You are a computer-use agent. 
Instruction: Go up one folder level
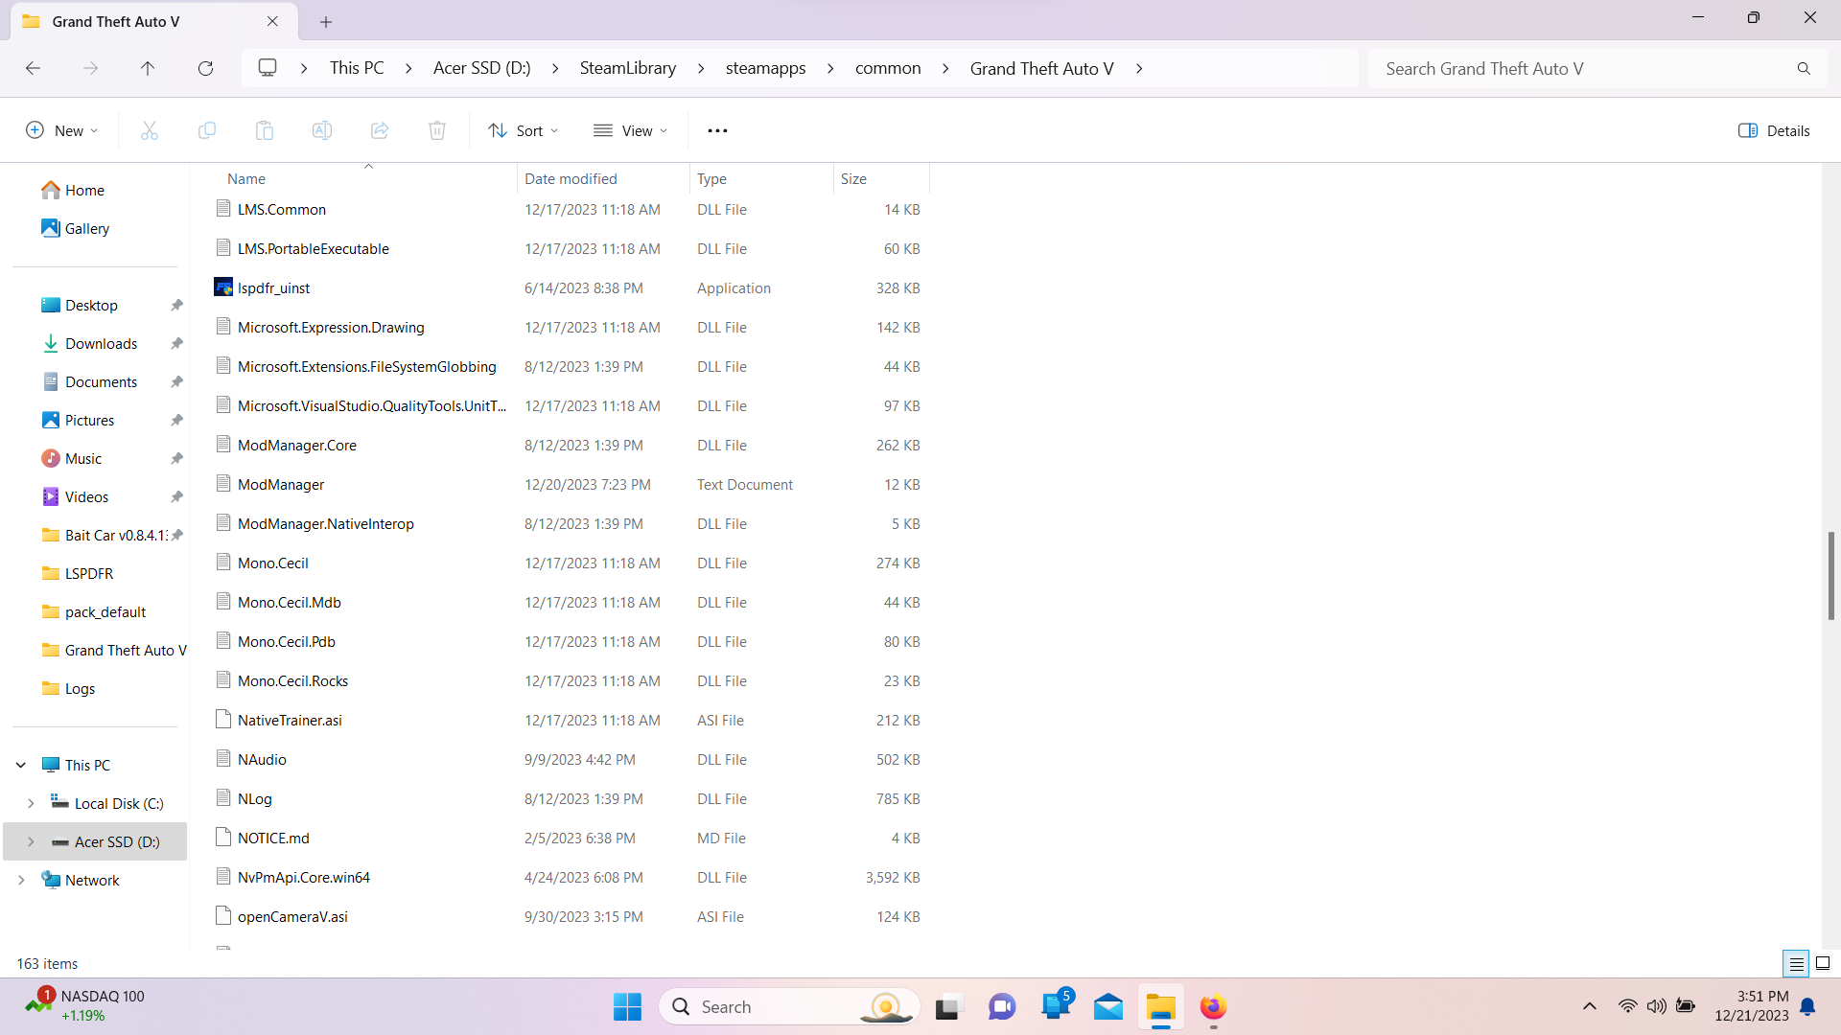(x=148, y=68)
